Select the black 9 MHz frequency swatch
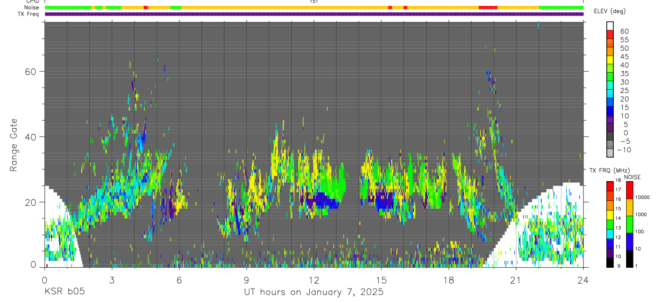The height and width of the screenshot is (303, 656). click(x=610, y=263)
